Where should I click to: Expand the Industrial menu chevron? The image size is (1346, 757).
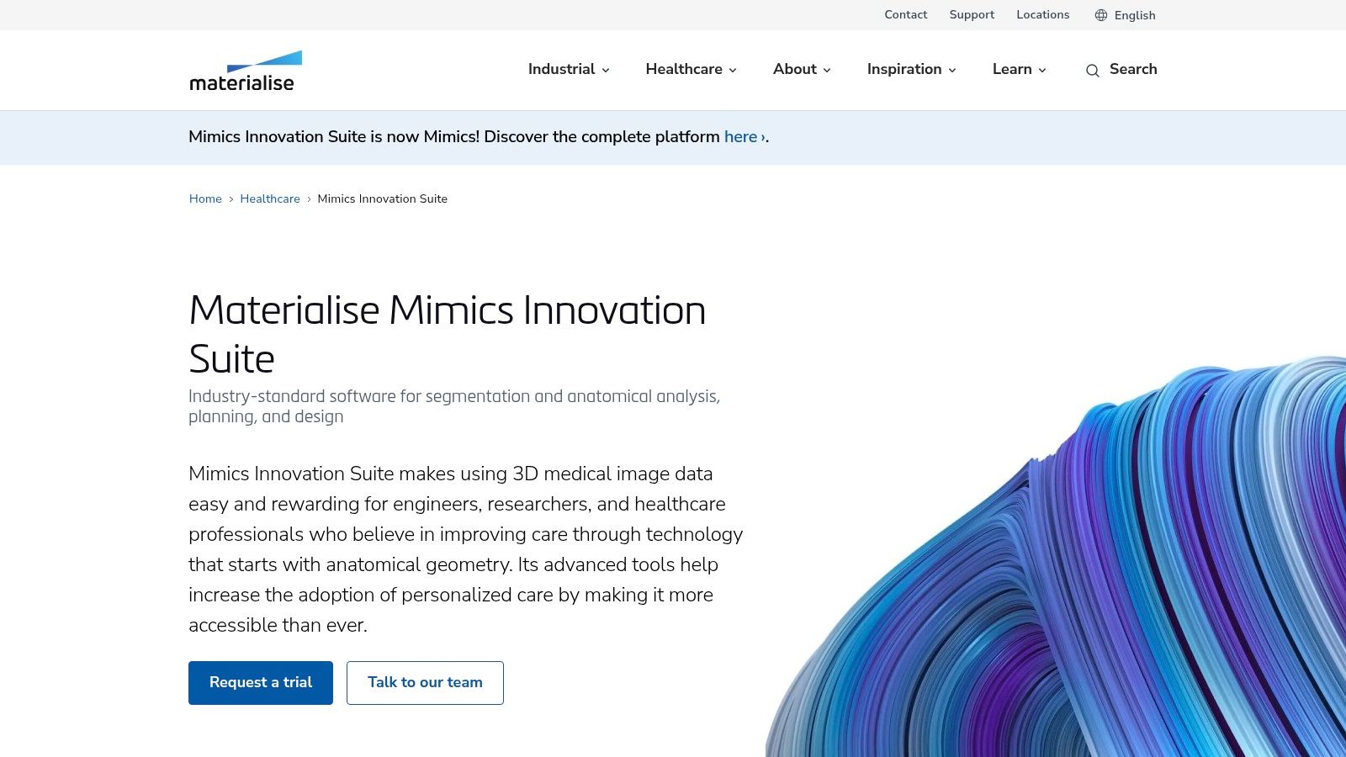click(606, 70)
